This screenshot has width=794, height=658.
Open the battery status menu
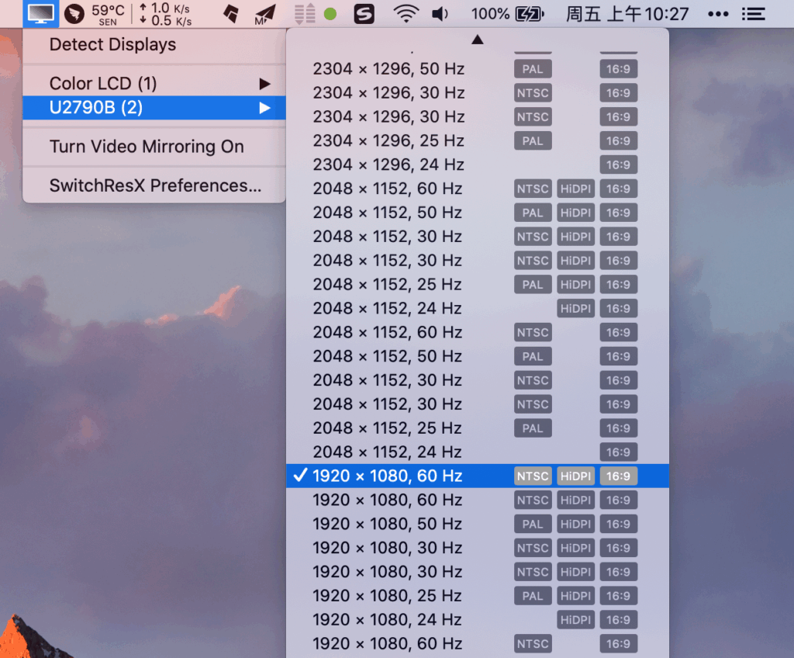tap(530, 13)
